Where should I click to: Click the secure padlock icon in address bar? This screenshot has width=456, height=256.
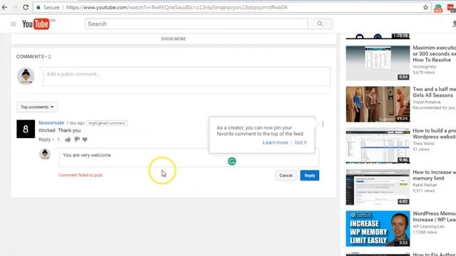point(38,7)
